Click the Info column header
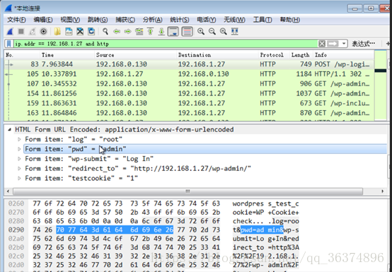392x272 pixels. point(343,55)
